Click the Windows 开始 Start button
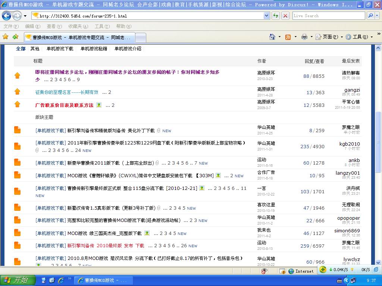 pos(18,280)
